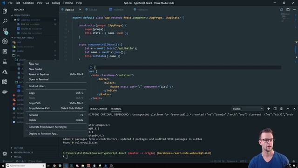The width and height of the screenshot is (298, 168).
Task: Maximize the panel with up chevron
Action: click(x=288, y=109)
